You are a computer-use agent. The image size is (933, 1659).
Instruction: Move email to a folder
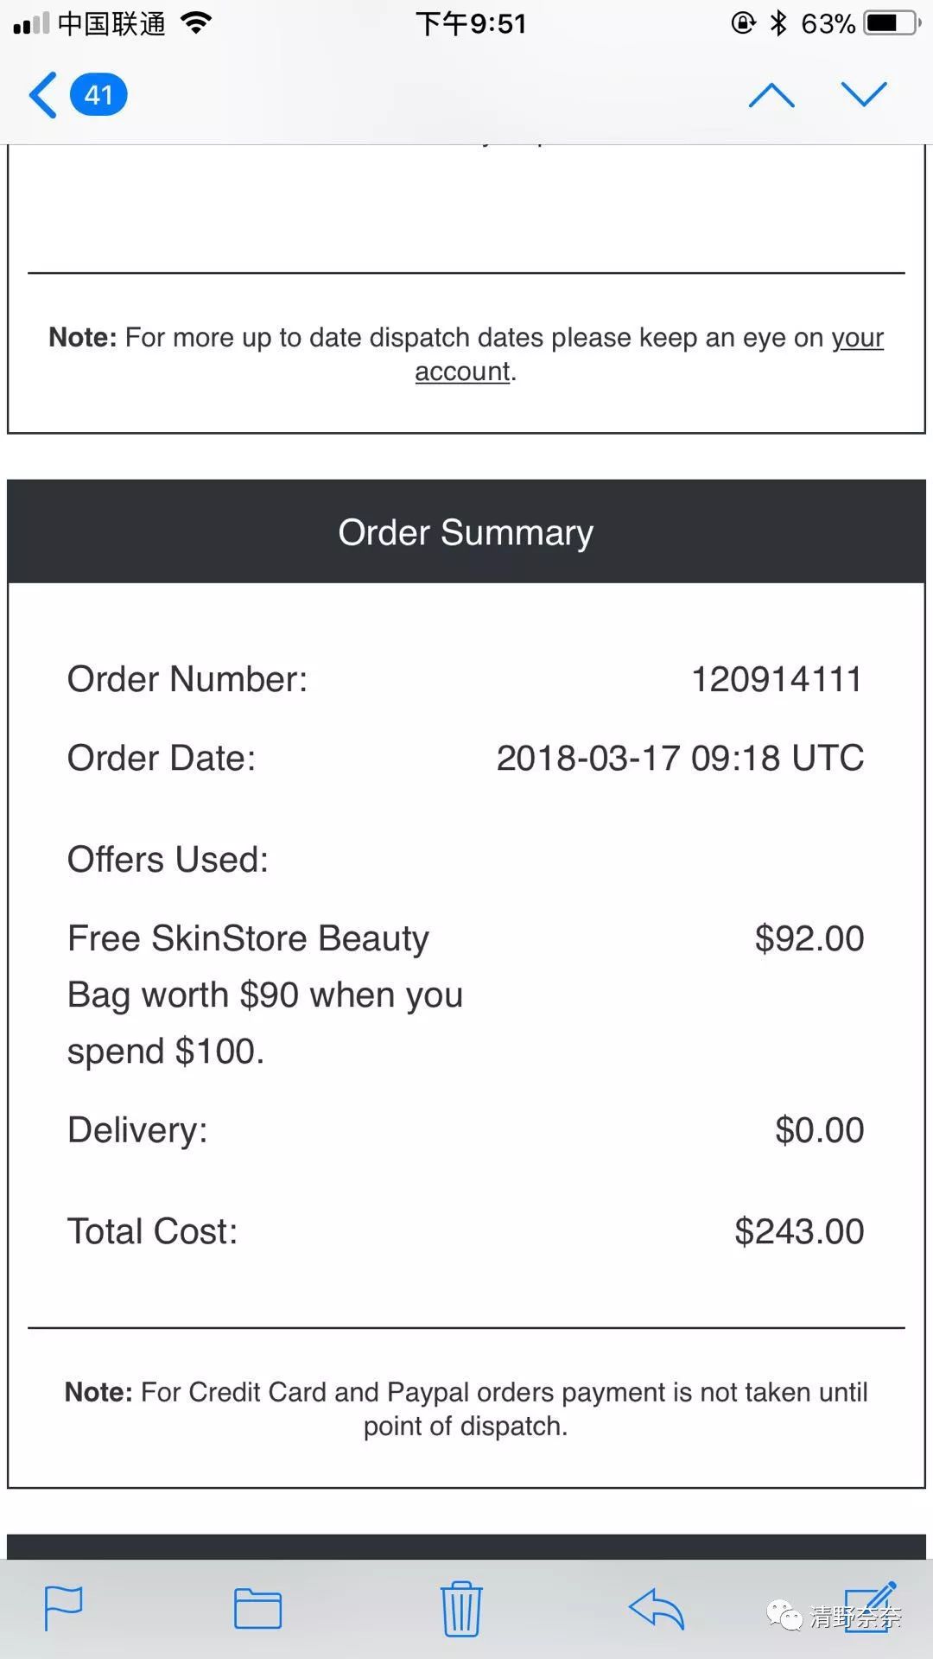pyautogui.click(x=257, y=1608)
